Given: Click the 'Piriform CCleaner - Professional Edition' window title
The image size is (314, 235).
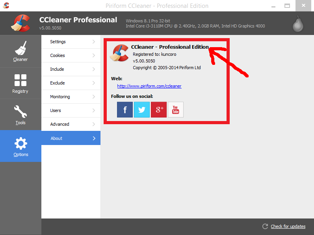Looking at the screenshot, I should [157, 6].
